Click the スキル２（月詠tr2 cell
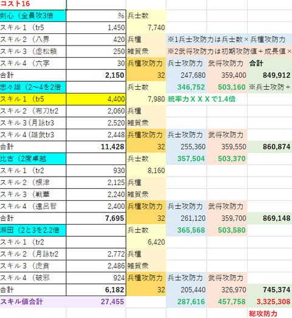The image size is (292, 318). tap(33, 254)
